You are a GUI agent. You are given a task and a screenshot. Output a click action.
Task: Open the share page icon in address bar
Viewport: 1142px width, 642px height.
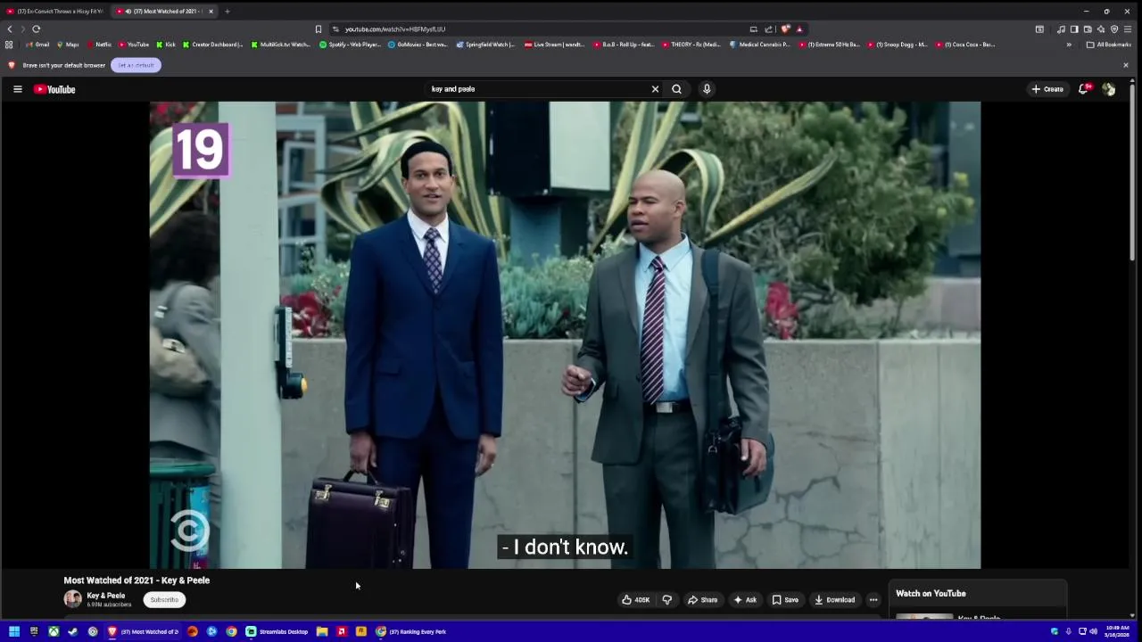[x=768, y=29]
